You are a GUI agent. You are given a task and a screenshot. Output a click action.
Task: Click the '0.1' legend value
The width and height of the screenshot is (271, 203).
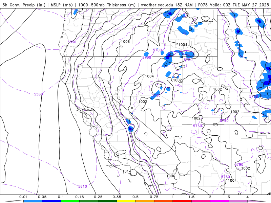61,197
